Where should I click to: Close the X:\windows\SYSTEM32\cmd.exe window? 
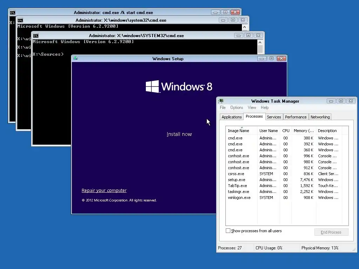[x=258, y=35]
